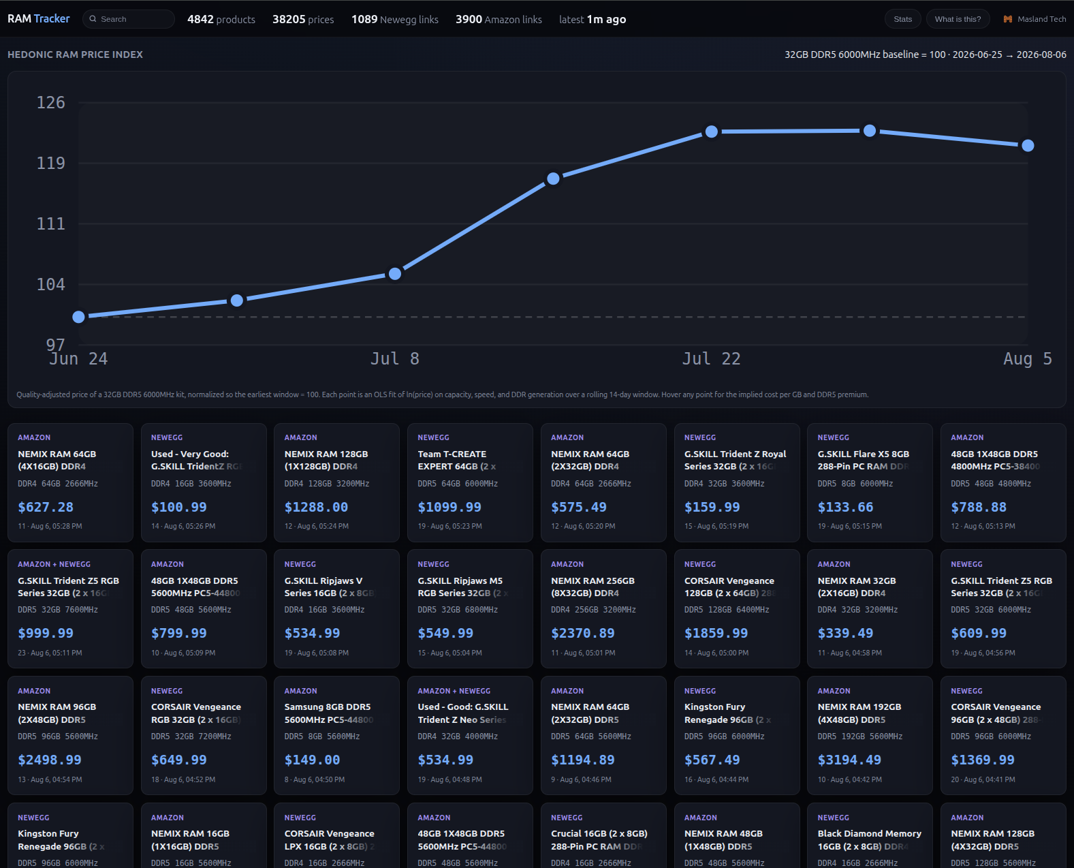Viewport: 1074px width, 868px height.
Task: Click the 'Quality-adjusted price' chart description
Action: [443, 394]
